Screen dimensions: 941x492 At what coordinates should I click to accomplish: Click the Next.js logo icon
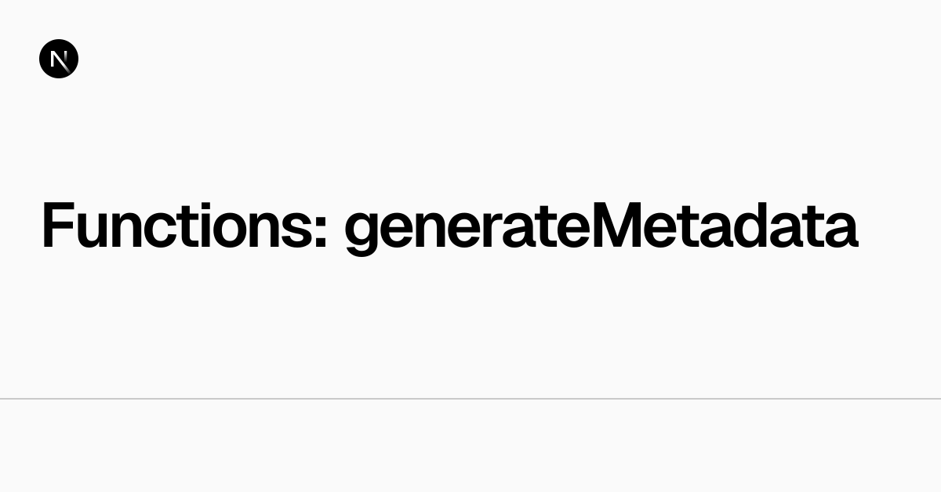pos(59,60)
